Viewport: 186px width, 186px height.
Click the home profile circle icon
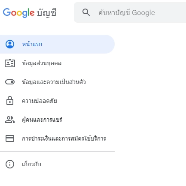(x=10, y=44)
